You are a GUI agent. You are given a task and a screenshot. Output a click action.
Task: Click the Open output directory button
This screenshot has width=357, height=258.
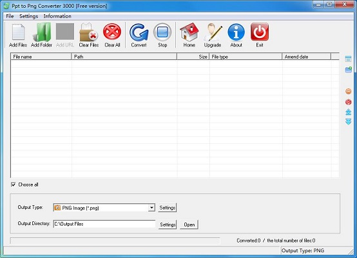[189, 224]
